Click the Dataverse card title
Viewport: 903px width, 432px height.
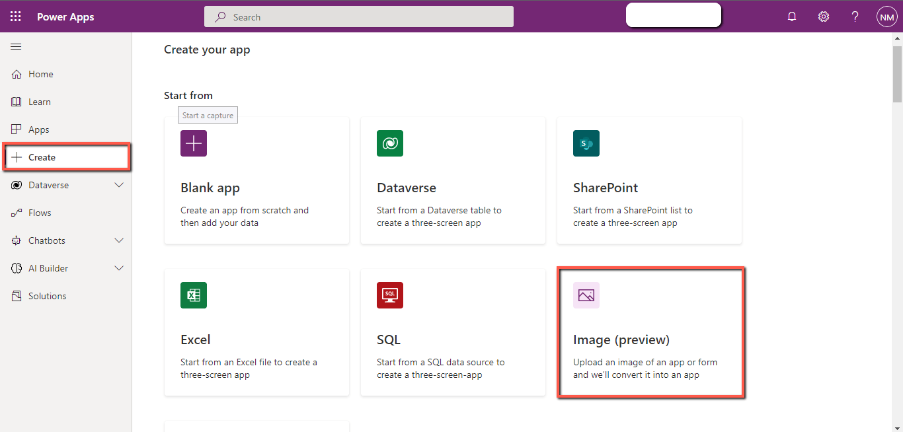tap(407, 188)
